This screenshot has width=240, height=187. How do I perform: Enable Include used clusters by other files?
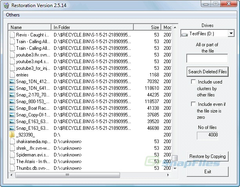(x=193, y=82)
